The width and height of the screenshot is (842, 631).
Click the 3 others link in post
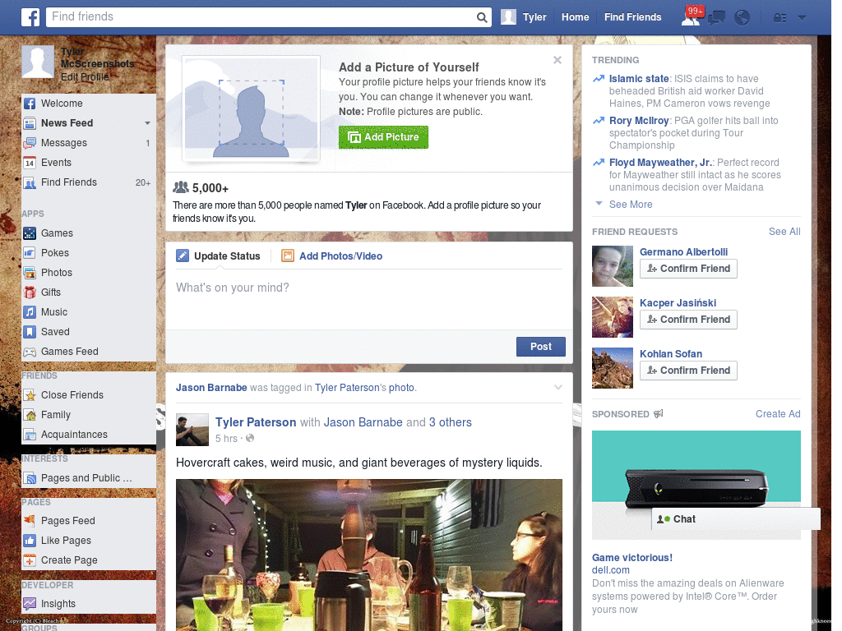450,422
